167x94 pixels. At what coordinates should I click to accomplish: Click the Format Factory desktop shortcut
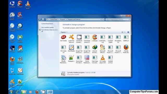12,16
